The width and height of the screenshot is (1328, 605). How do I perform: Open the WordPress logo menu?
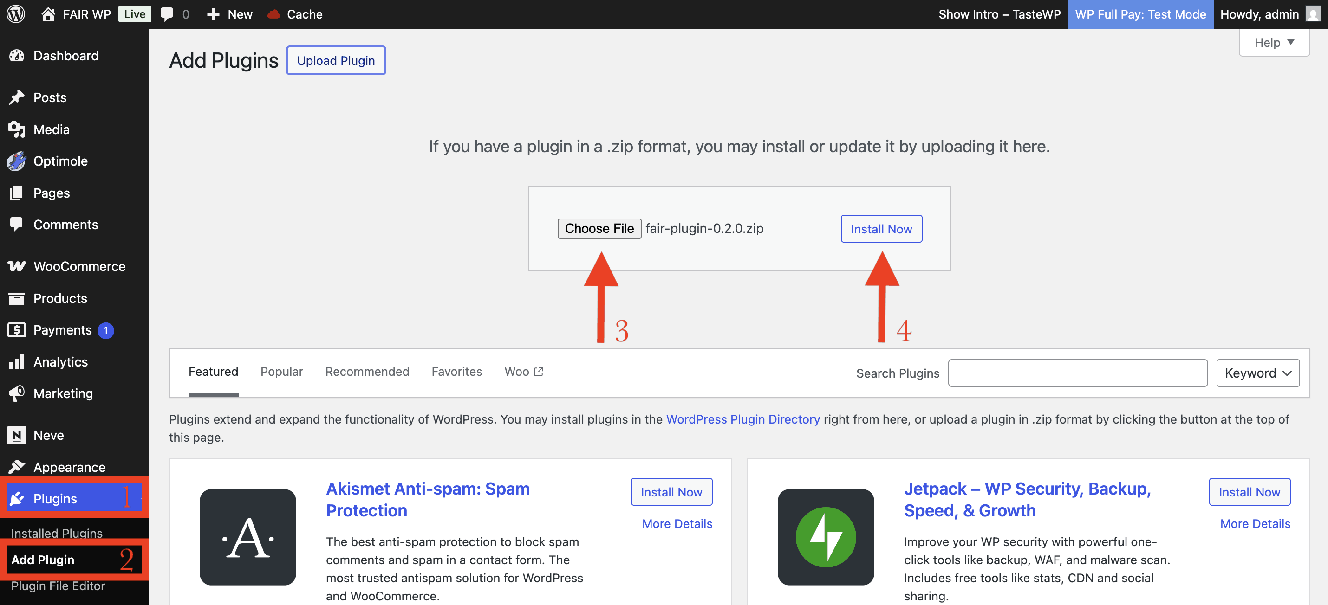click(x=15, y=14)
